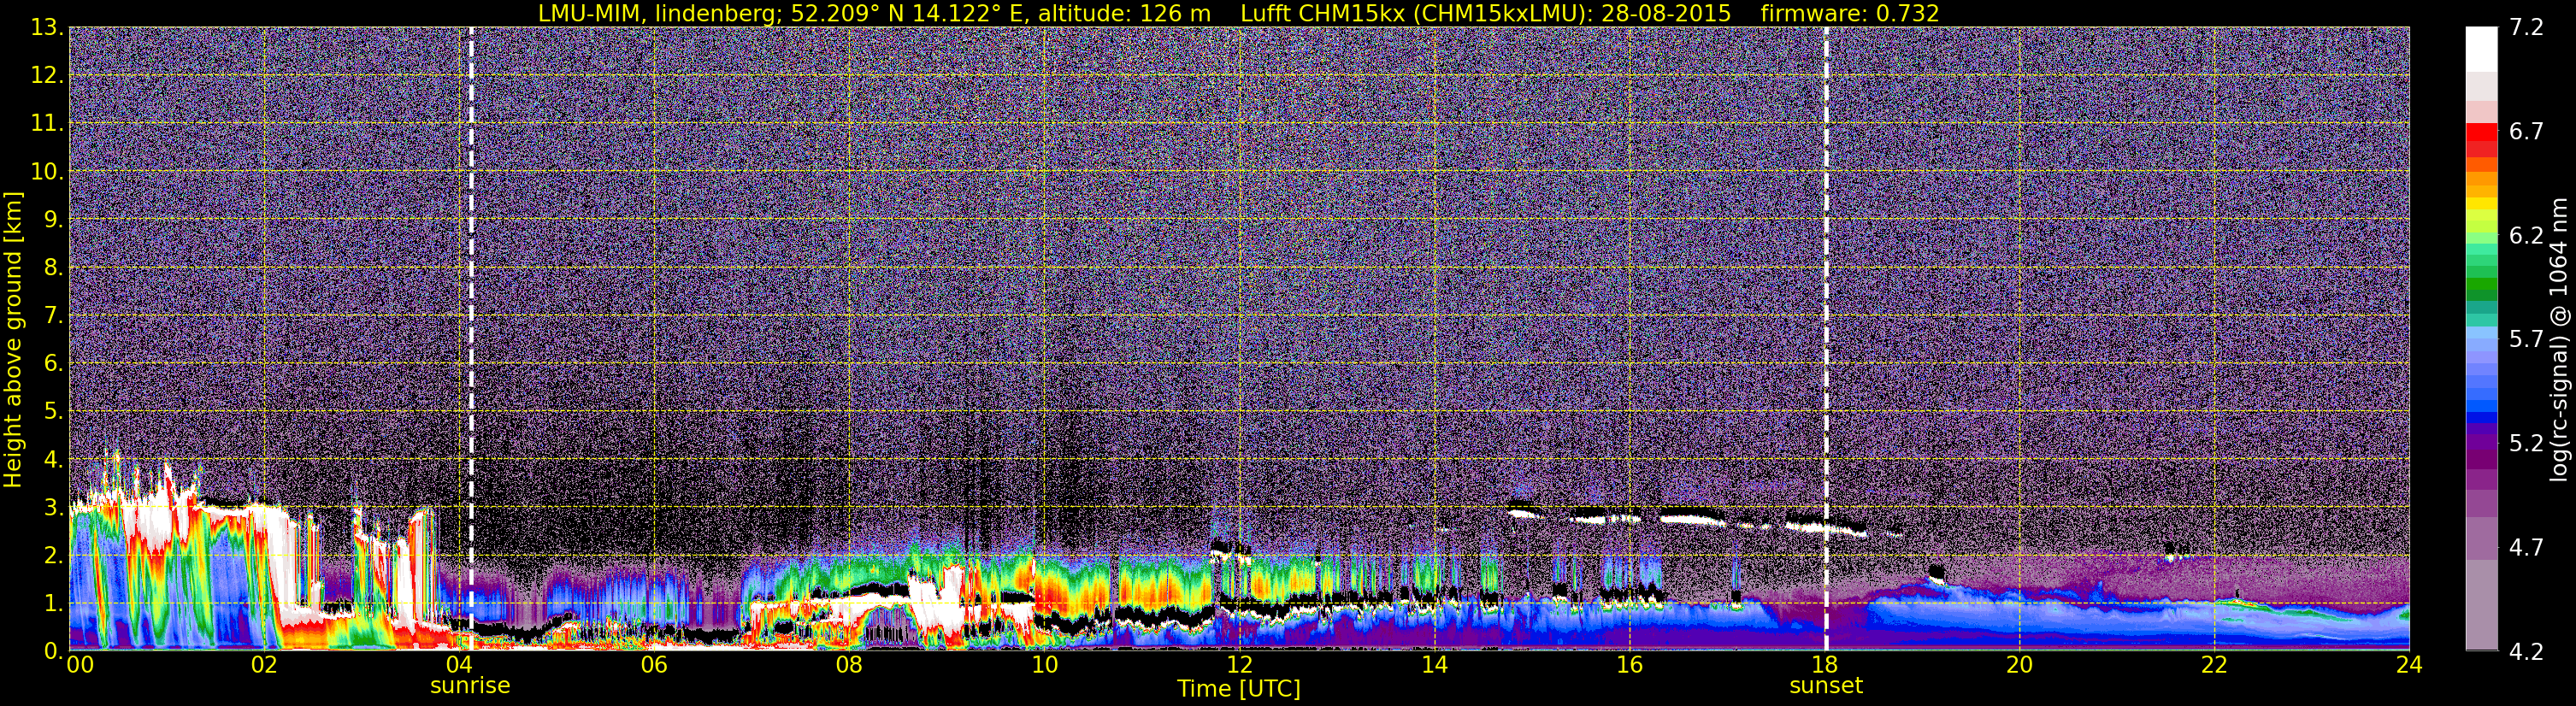Click height axis tick '3.'
2576x706 pixels.
[x=53, y=508]
